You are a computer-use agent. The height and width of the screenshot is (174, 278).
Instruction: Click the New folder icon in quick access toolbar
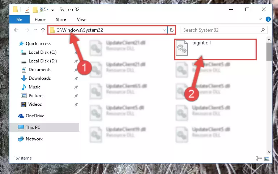pos(35,9)
